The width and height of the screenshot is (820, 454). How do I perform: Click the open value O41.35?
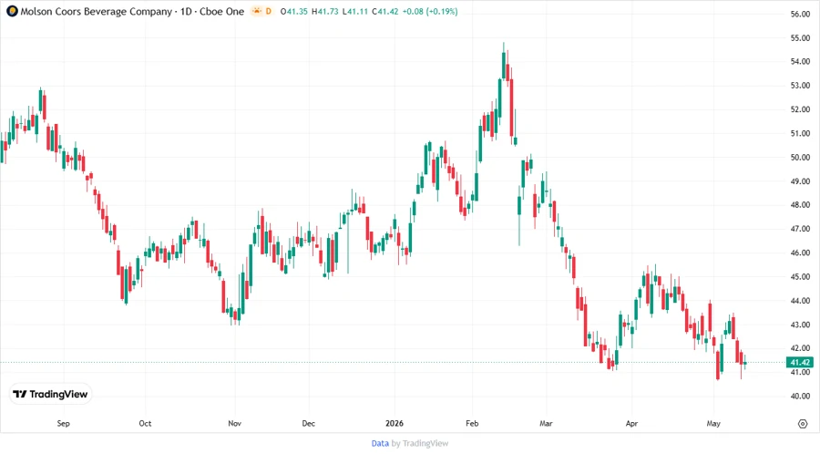[294, 11]
